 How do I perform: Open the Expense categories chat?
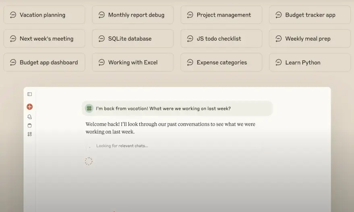point(221,62)
